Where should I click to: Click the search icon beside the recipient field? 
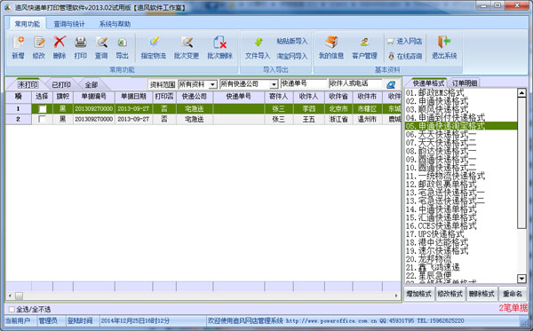click(x=391, y=84)
